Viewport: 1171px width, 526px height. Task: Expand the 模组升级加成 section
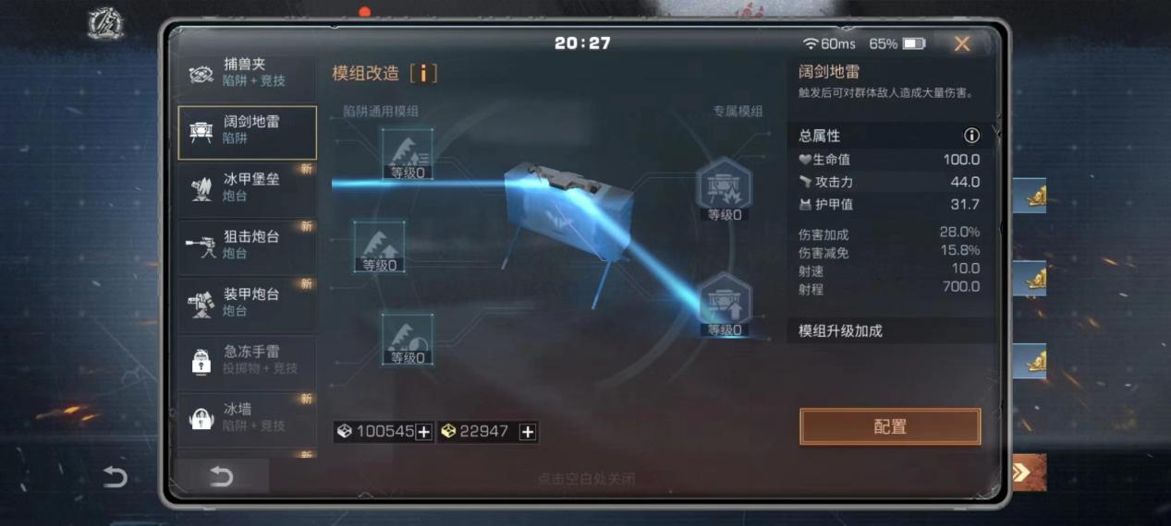[891, 330]
